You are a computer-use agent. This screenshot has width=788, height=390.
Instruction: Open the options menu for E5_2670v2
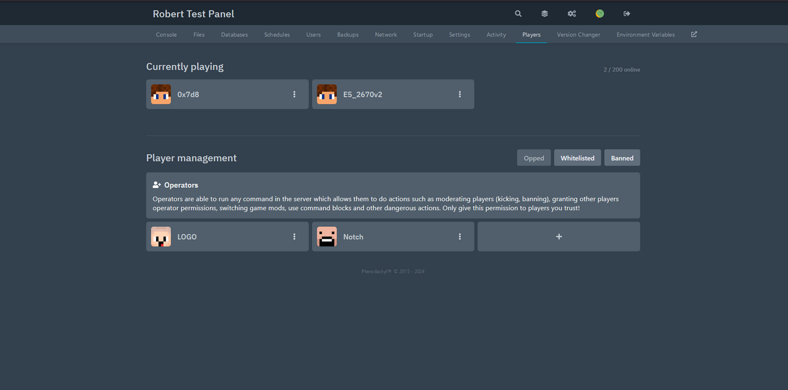(x=460, y=94)
